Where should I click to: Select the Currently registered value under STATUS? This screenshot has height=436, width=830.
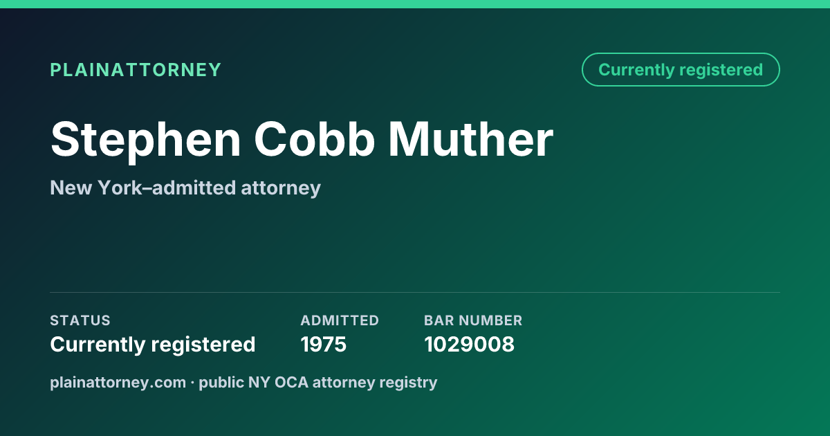pos(153,345)
